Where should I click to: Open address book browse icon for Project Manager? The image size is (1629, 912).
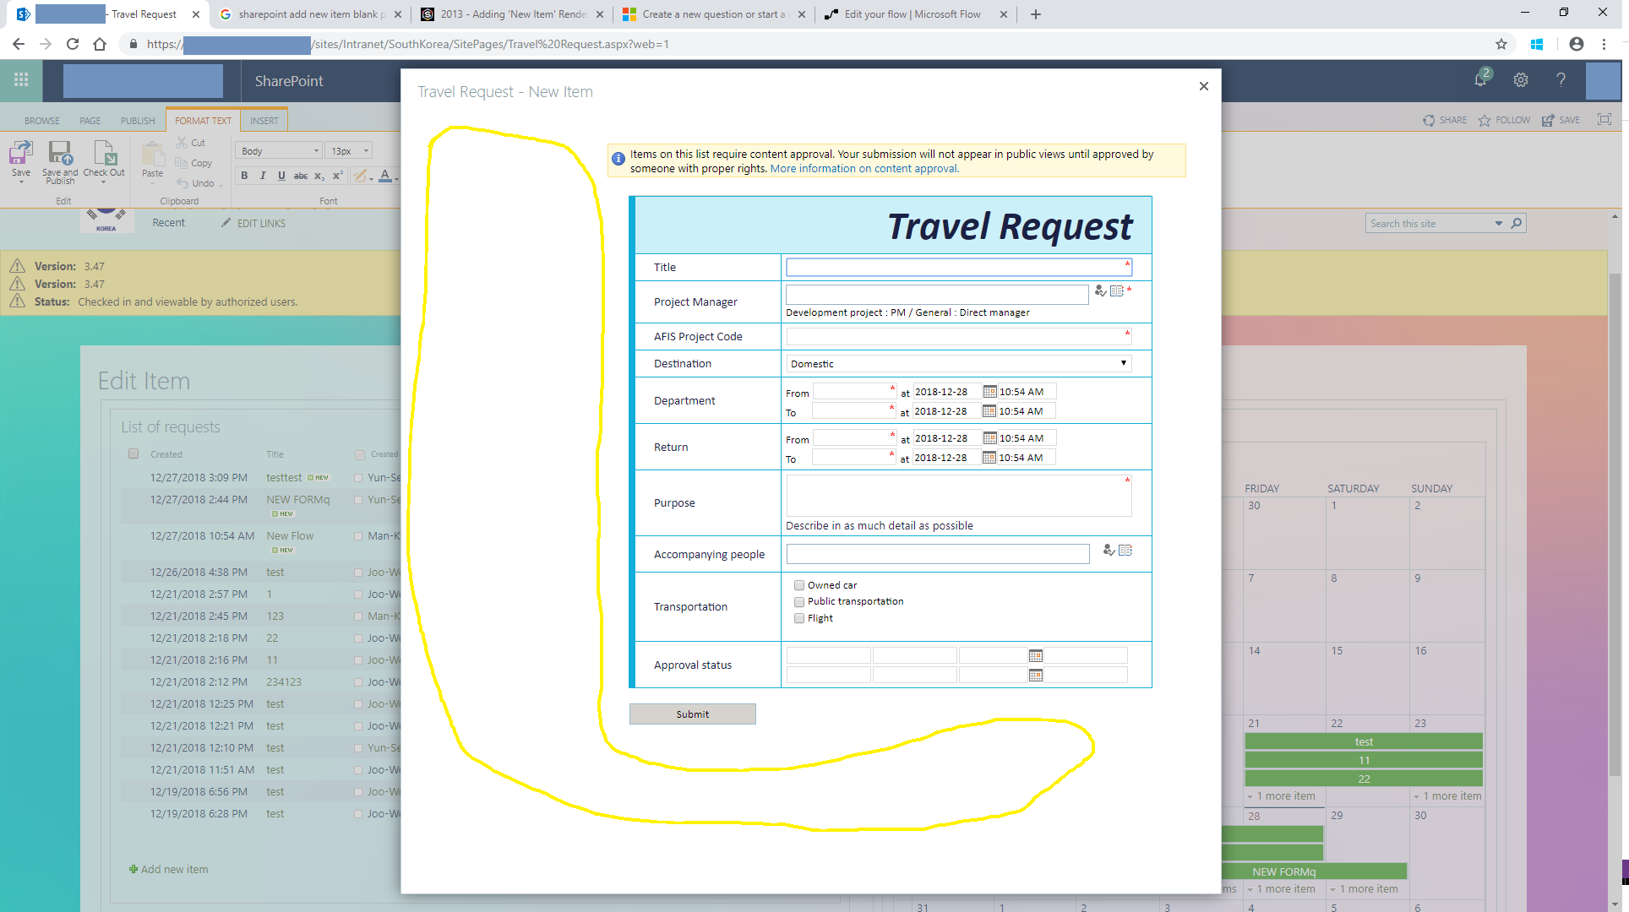point(1116,291)
